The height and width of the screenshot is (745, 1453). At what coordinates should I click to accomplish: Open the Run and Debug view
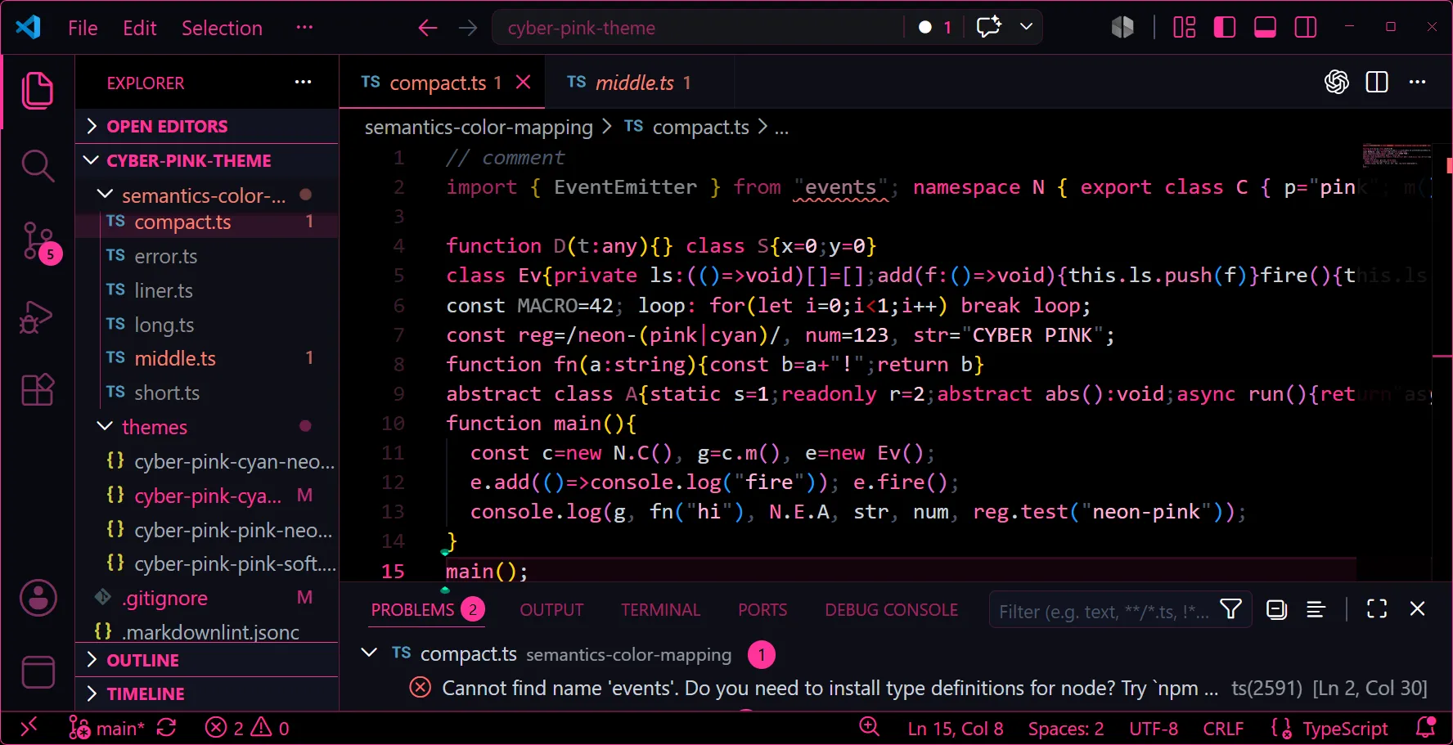(38, 317)
